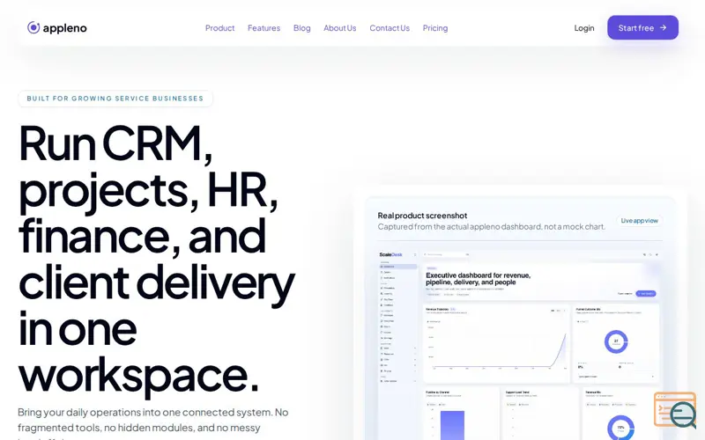Select the 'Built for growing service businesses' badge

[x=115, y=99]
